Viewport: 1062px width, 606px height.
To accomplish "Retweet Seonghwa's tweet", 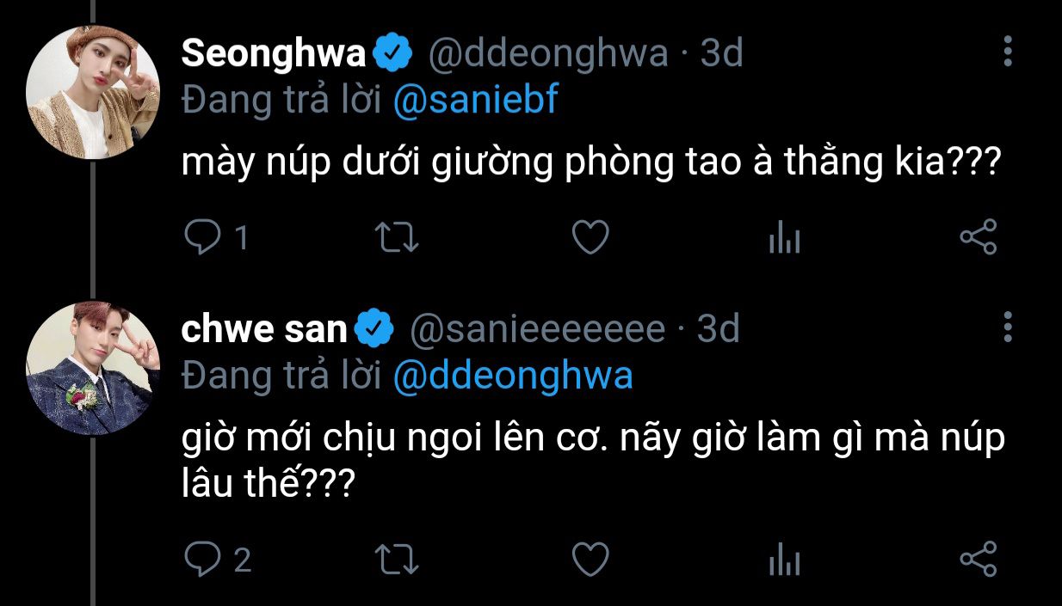I will coord(399,237).
